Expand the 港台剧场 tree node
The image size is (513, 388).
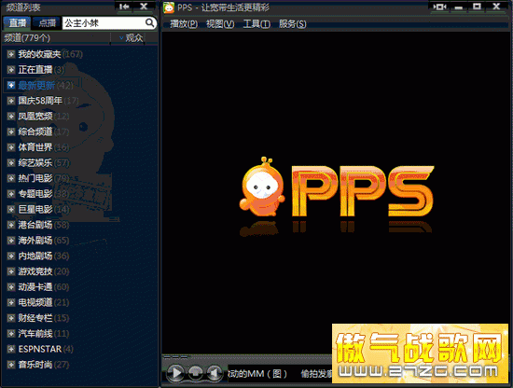(x=11, y=225)
